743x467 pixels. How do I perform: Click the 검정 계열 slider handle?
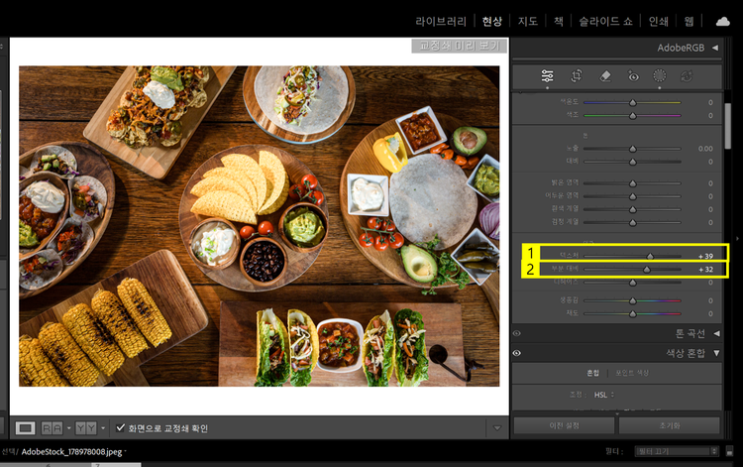click(633, 222)
